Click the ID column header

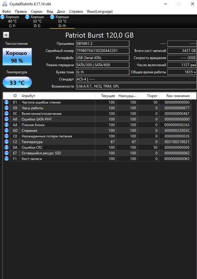(15, 96)
